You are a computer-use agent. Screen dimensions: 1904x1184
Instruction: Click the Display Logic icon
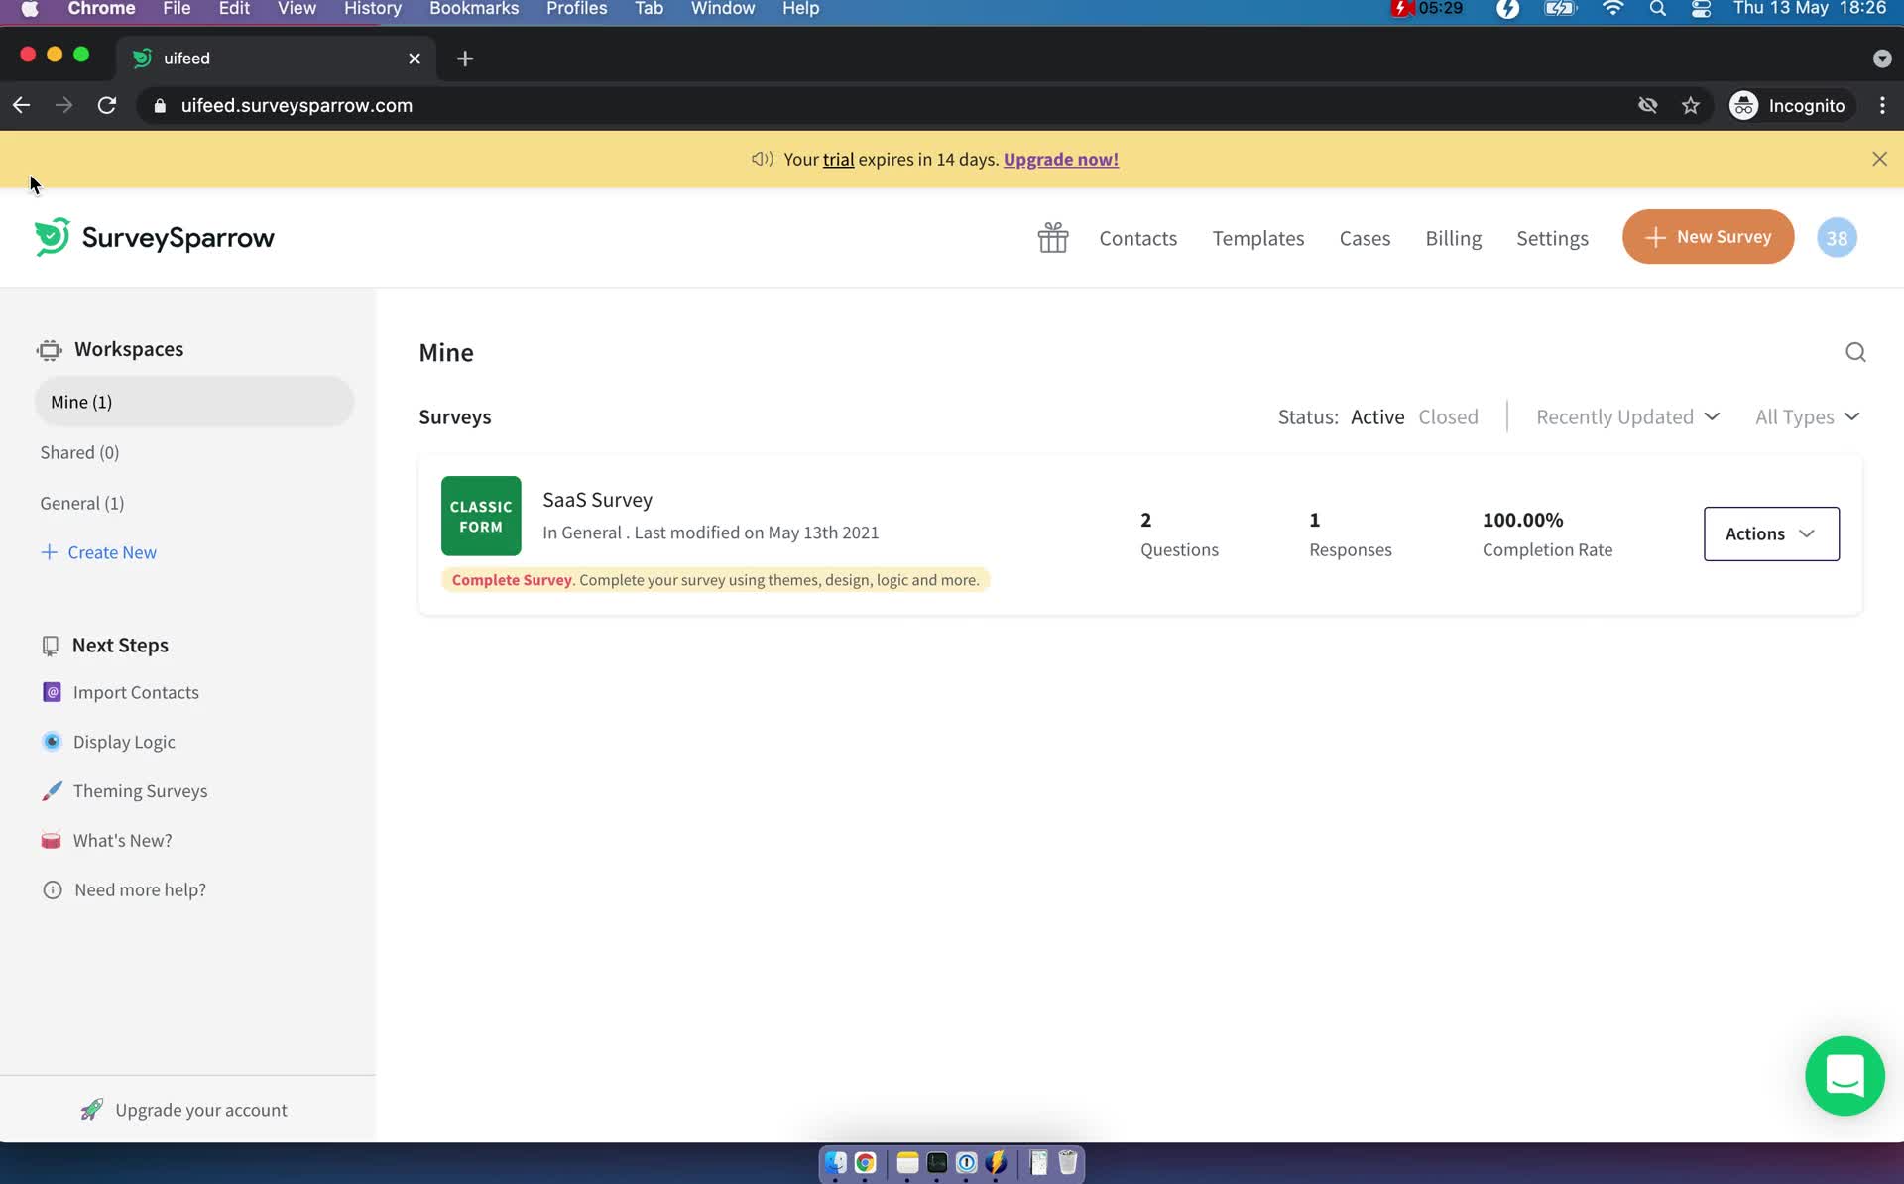tap(52, 741)
